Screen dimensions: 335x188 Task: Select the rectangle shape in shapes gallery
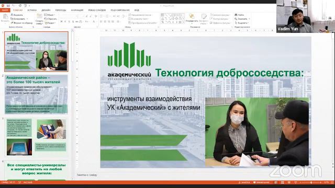pos(173,15)
